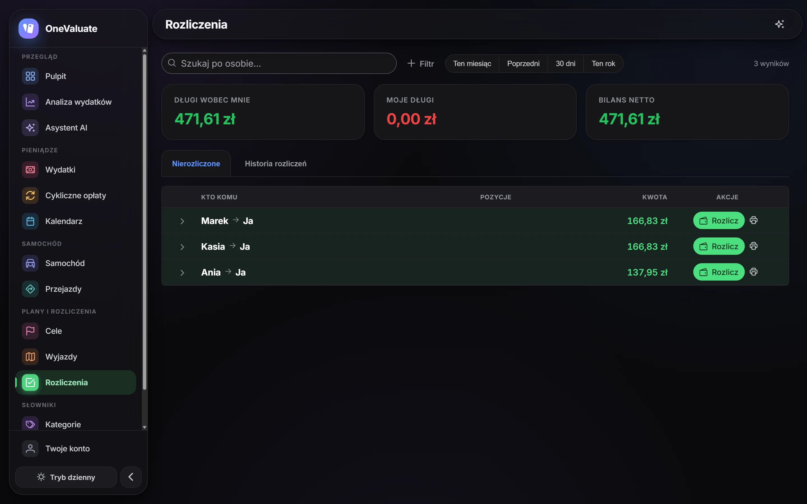This screenshot has width=807, height=504.
Task: Settle Kasia's debt with Rozlicz button
Action: 719,246
